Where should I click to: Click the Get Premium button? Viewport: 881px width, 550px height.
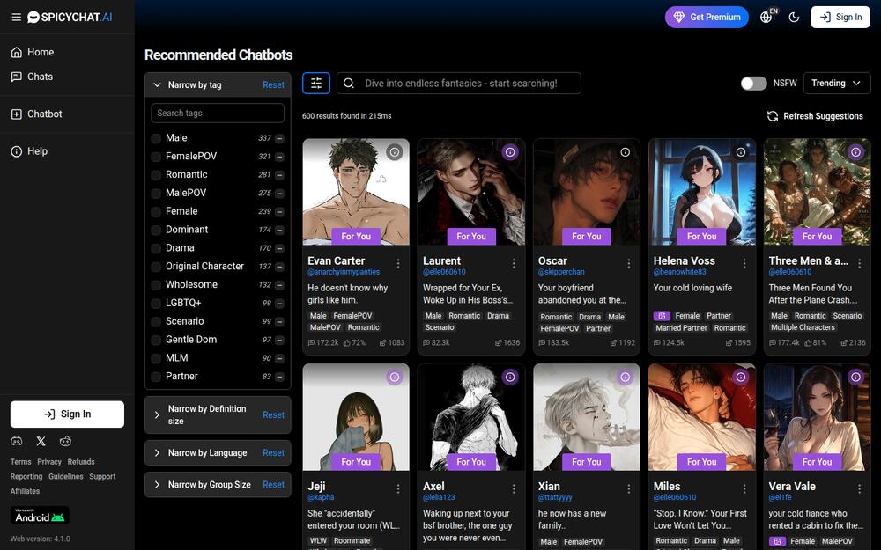pos(707,18)
